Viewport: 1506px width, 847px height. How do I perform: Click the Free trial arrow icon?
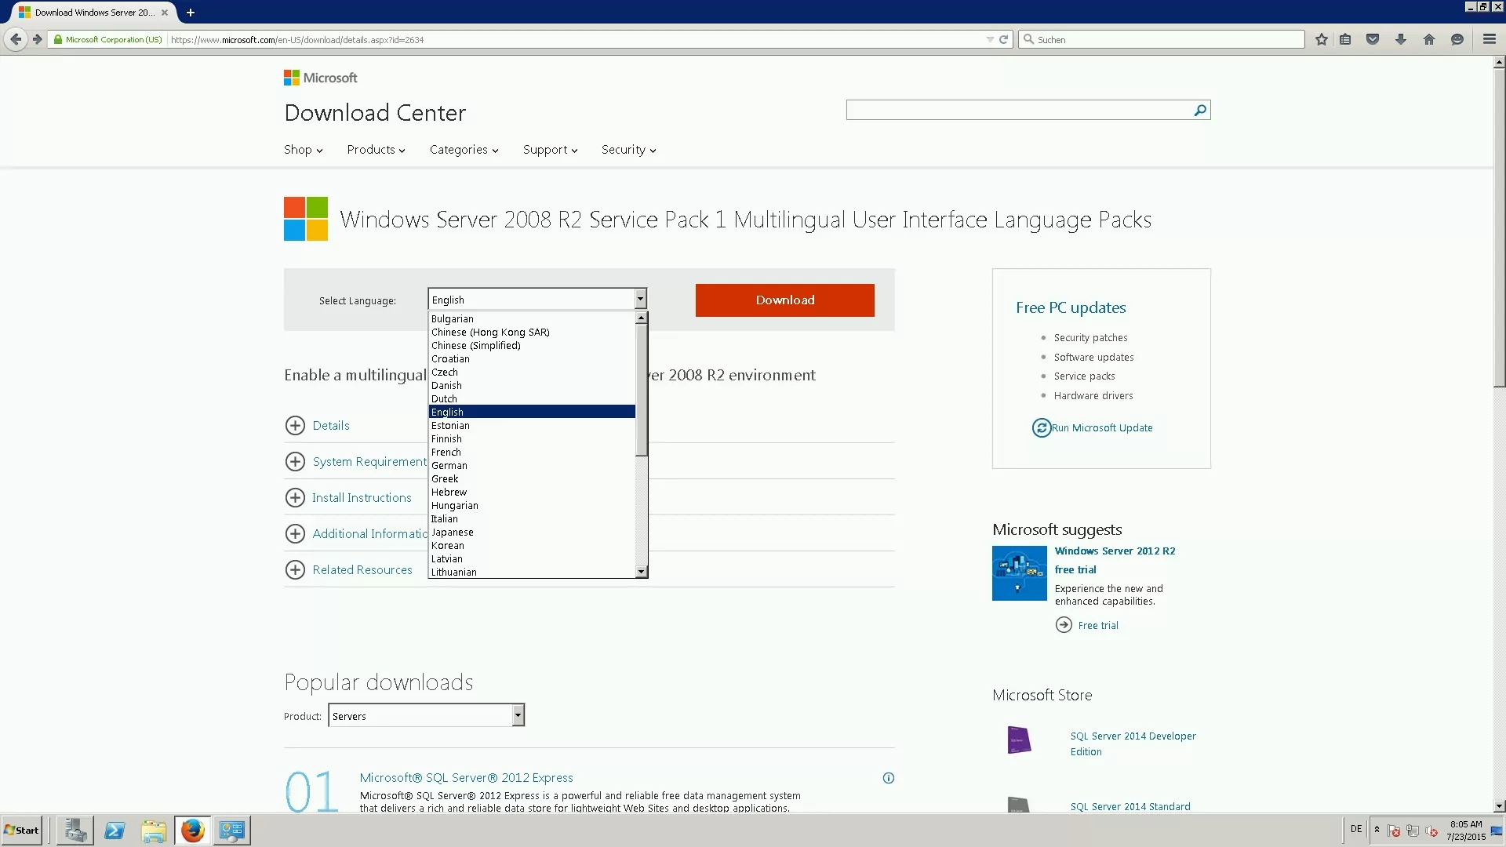tap(1064, 625)
